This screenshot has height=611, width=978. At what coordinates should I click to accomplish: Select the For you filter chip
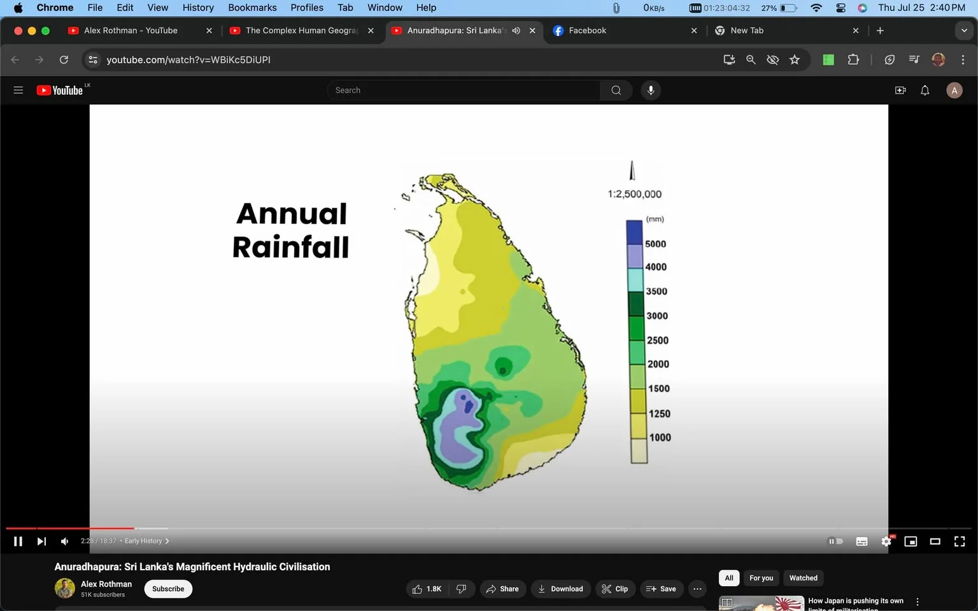click(761, 578)
